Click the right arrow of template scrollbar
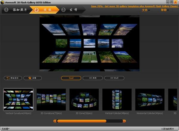Viewport: 179px width, 131px height. coord(124,121)
